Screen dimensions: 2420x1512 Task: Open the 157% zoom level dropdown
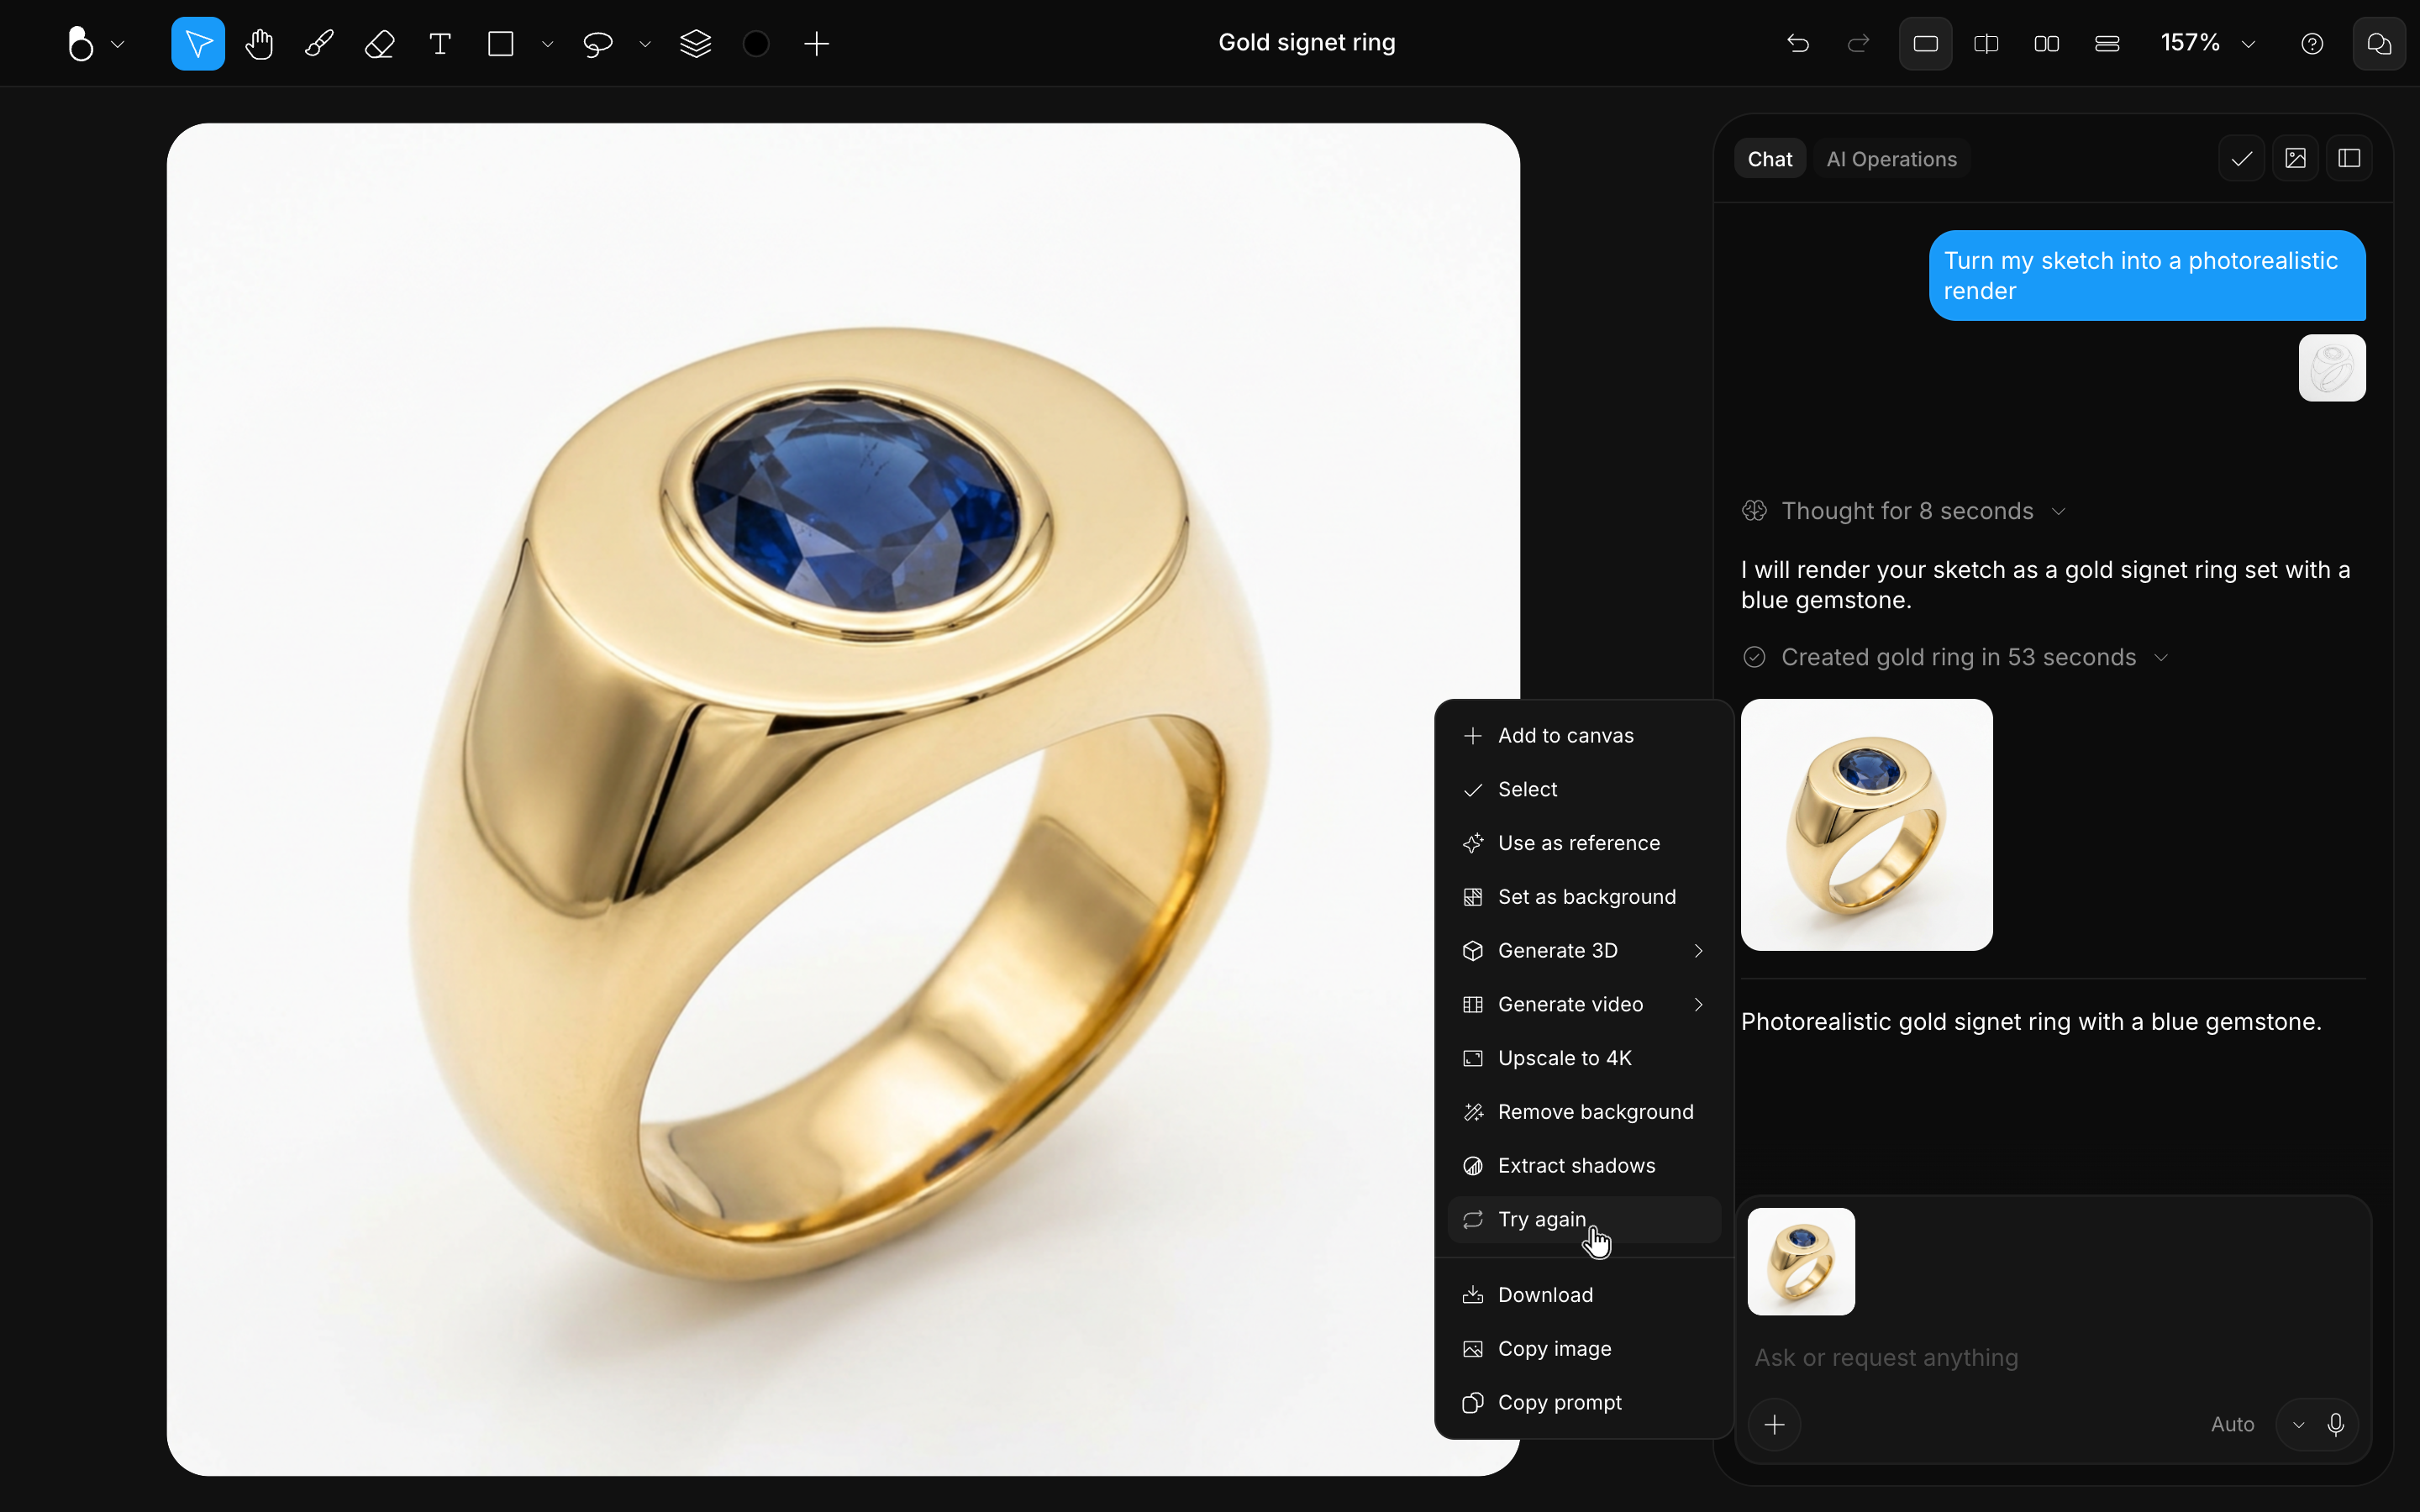pos(2208,44)
